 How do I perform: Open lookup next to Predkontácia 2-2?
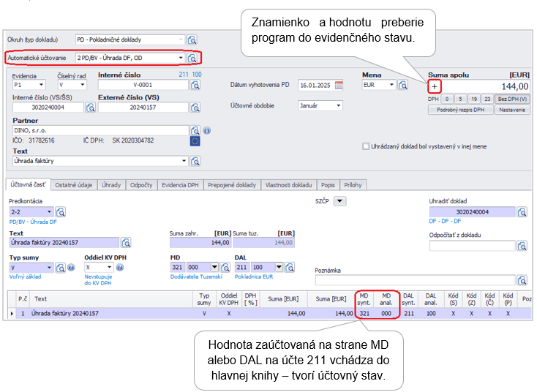pos(61,212)
